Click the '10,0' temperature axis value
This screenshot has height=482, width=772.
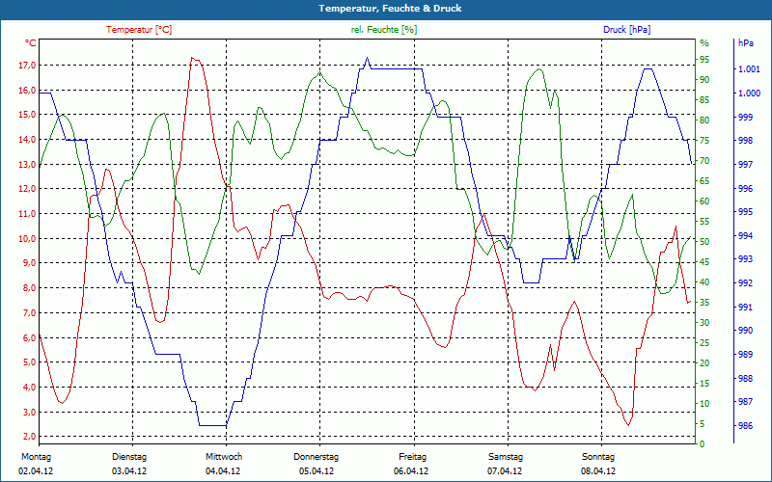click(x=27, y=238)
